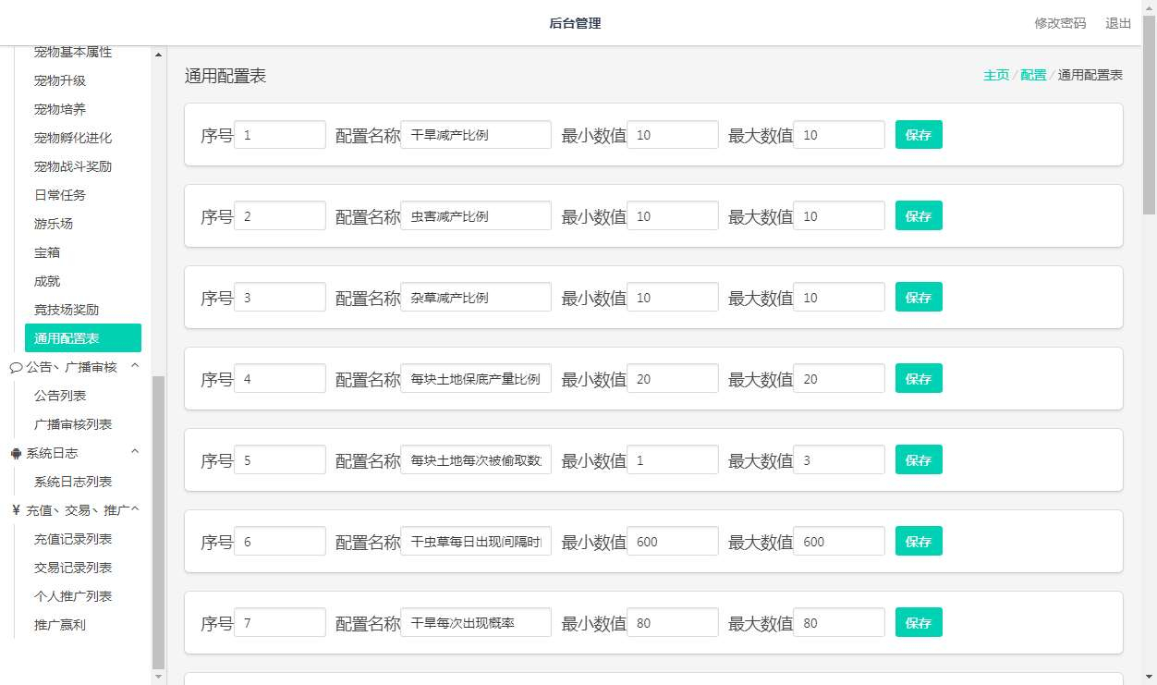Click 最大数值 field in row 1
The image size is (1157, 685).
(x=839, y=135)
